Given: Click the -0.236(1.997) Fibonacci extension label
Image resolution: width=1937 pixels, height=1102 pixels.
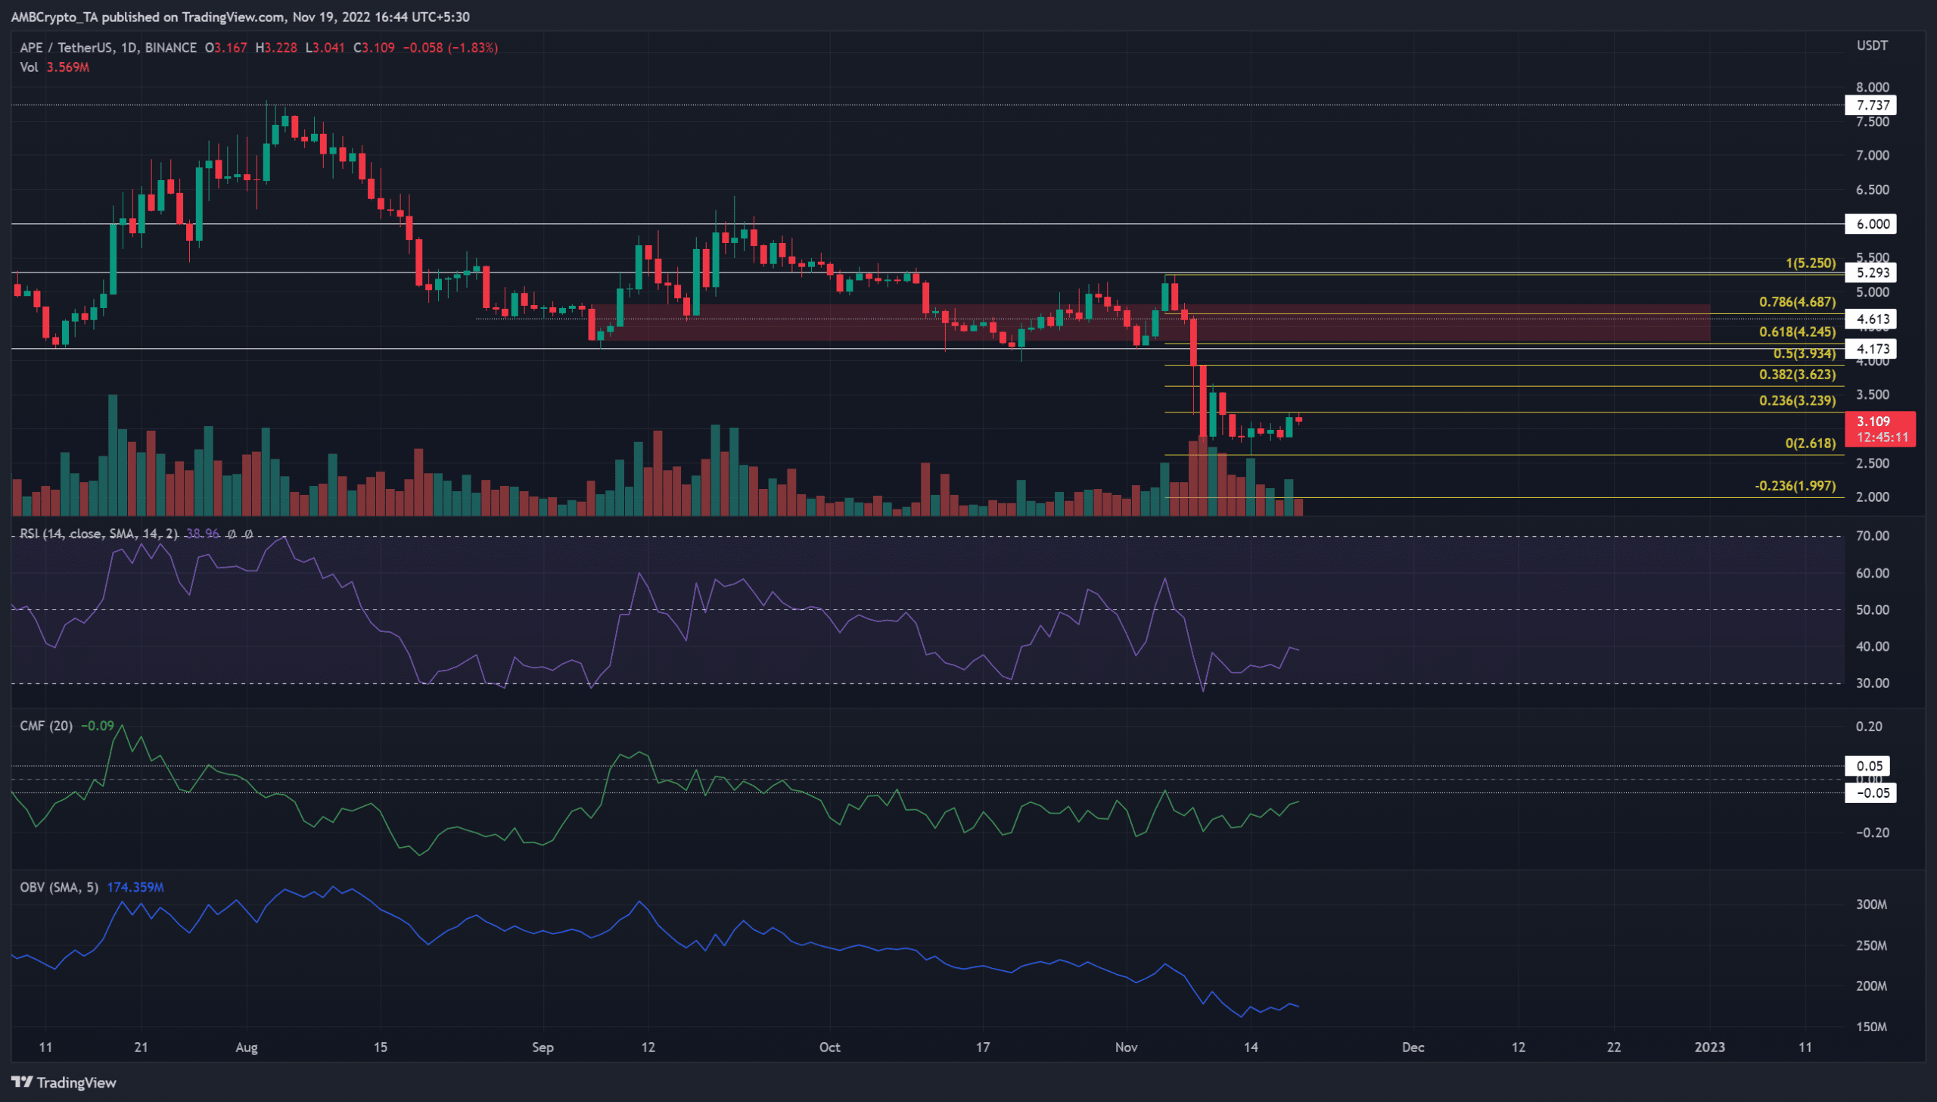Looking at the screenshot, I should click(x=1795, y=486).
